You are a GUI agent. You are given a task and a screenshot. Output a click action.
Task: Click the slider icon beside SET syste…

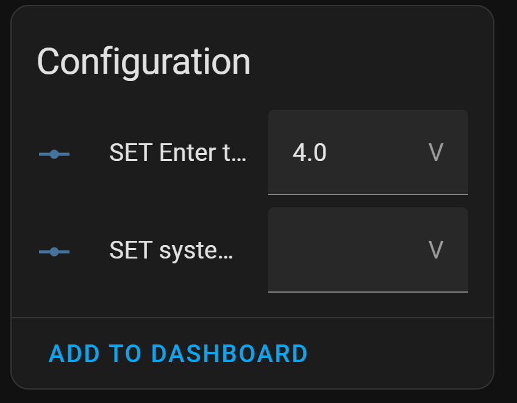[x=54, y=251]
